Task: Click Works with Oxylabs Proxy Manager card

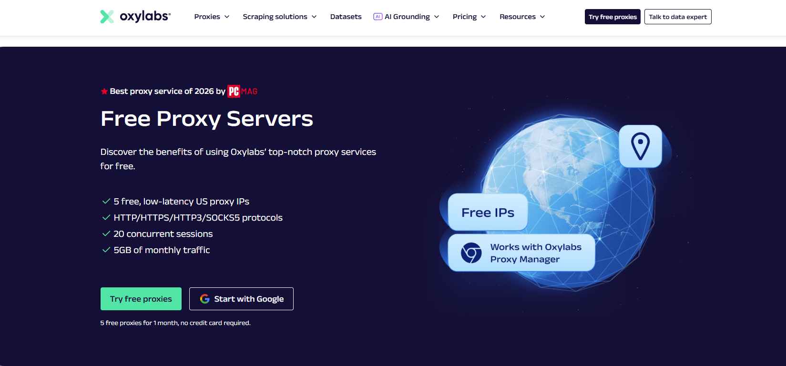Action: [521, 253]
